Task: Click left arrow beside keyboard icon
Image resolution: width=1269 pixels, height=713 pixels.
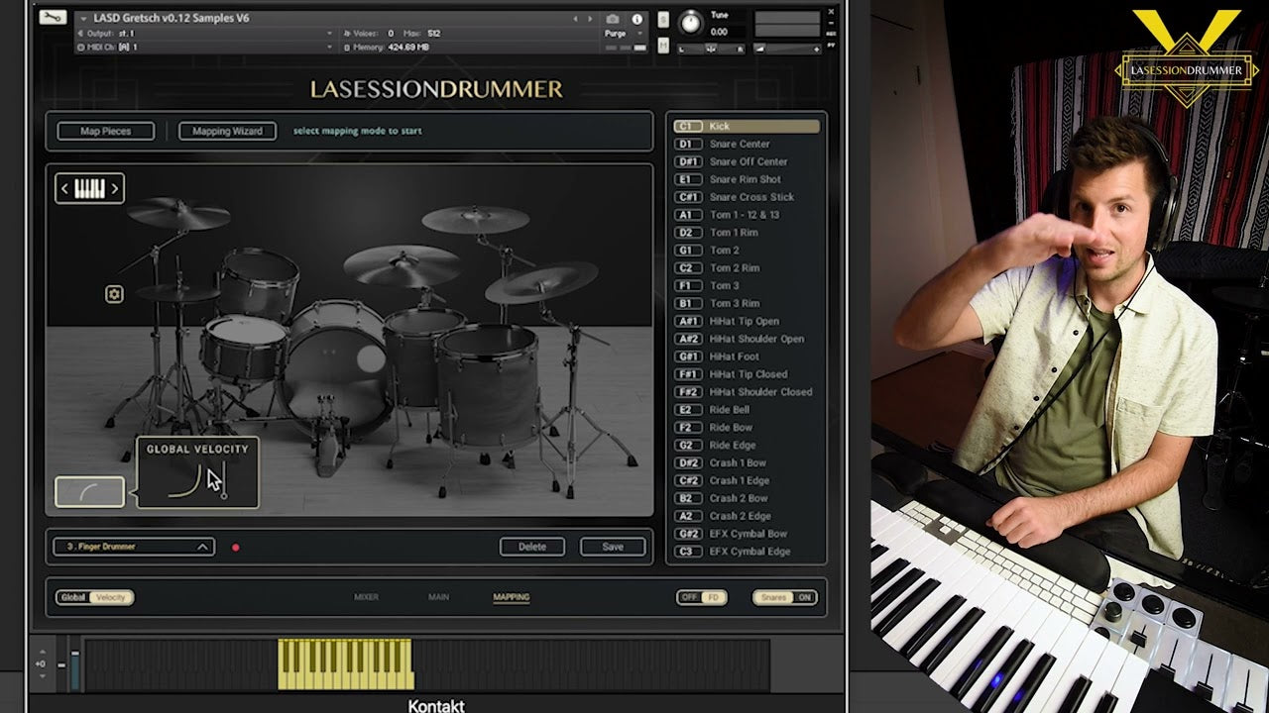Action: (64, 188)
